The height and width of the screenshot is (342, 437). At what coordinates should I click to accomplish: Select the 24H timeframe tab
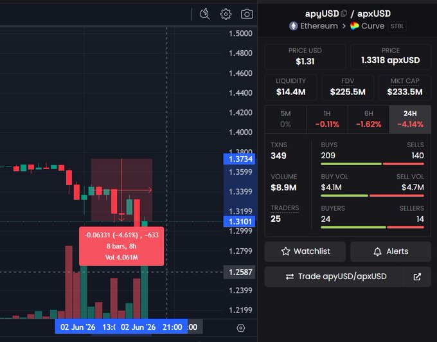(410, 119)
